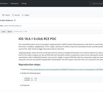
Task: Click the Projects table icon
Action: pyautogui.click(x=3, y=15)
